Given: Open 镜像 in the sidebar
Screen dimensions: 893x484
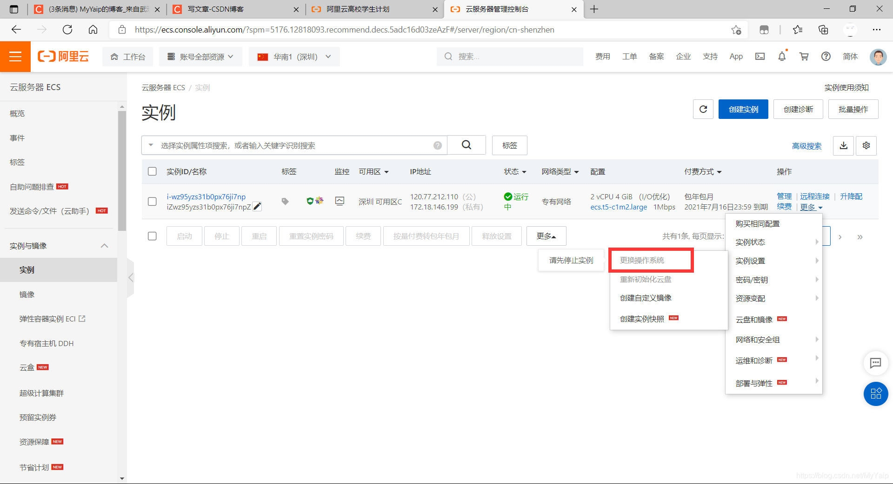Looking at the screenshot, I should tap(27, 294).
